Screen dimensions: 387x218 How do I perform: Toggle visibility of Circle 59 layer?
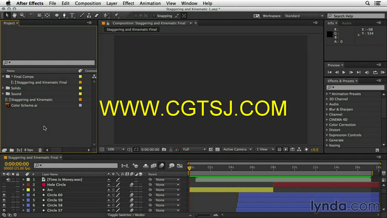tap(4, 200)
